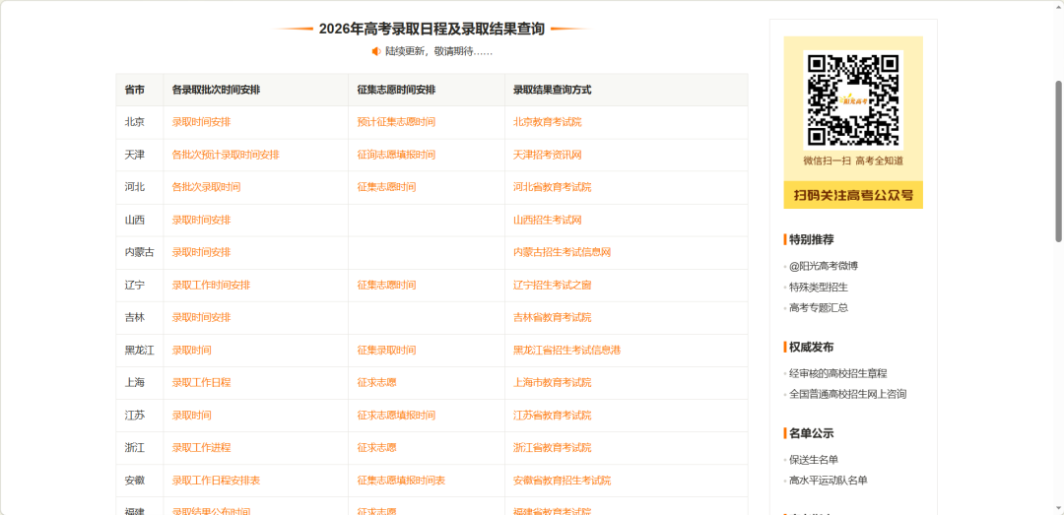Open Heilongjiang 征集录取时间 link
Screen dimensions: 1064x515
click(387, 351)
